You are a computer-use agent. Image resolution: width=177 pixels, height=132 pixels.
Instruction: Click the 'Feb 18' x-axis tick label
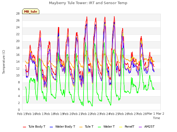(x=50, y=114)
